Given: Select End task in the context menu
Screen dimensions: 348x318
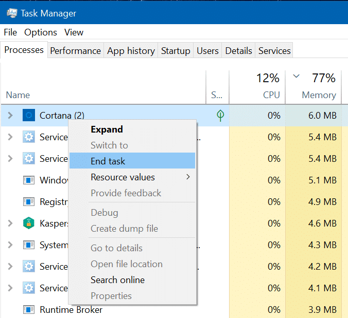Looking at the screenshot, I should point(108,161).
